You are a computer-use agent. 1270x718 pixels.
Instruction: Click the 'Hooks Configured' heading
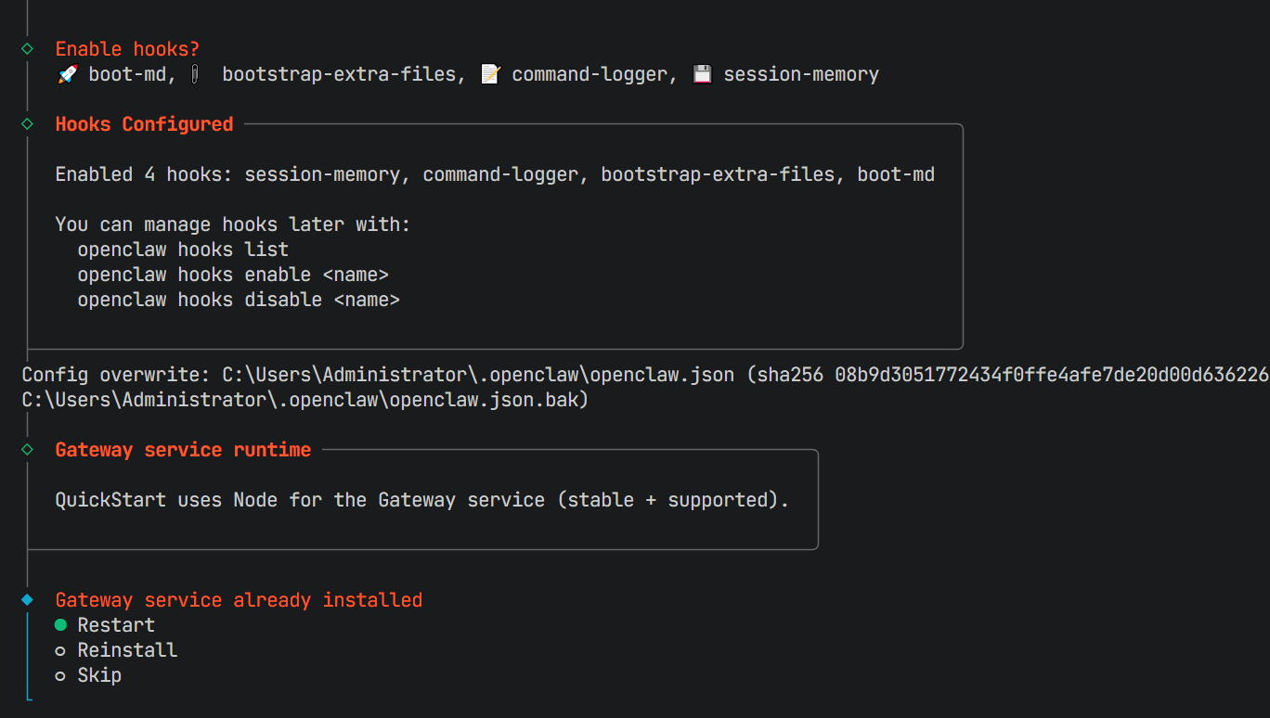[x=144, y=124]
